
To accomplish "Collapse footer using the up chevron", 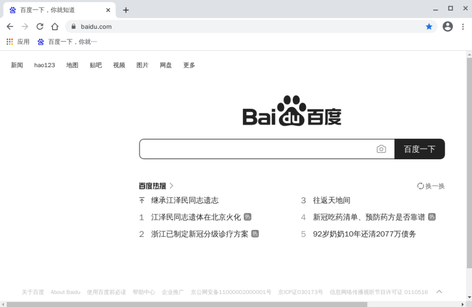I will [439, 291].
